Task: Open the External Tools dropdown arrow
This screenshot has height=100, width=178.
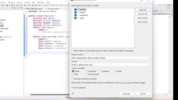Action: point(14,5)
